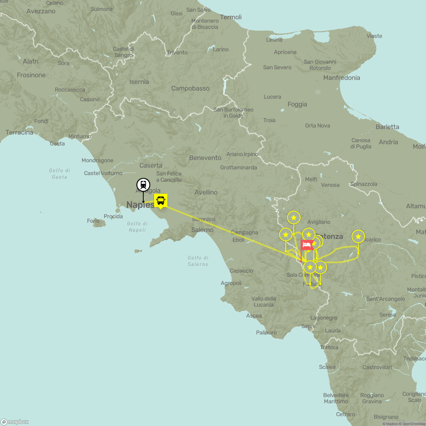Click the Sant'Arcangelo town label
Viewport: 426px width, 426px height.
coord(385,299)
